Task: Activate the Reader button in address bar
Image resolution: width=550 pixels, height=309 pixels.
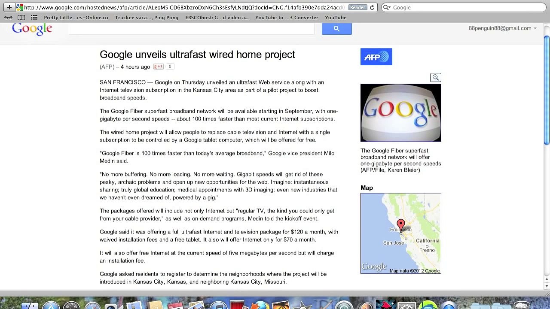Action: [x=357, y=7]
